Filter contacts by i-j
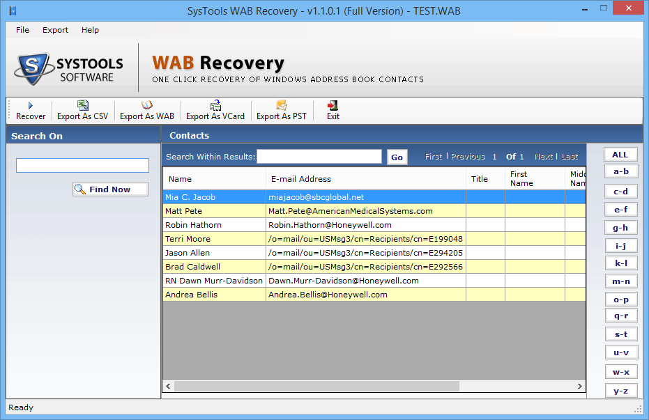 pos(621,246)
